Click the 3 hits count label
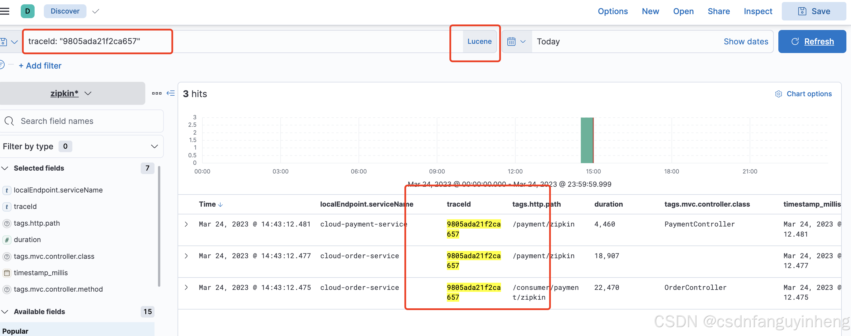This screenshot has width=851, height=336. [195, 94]
